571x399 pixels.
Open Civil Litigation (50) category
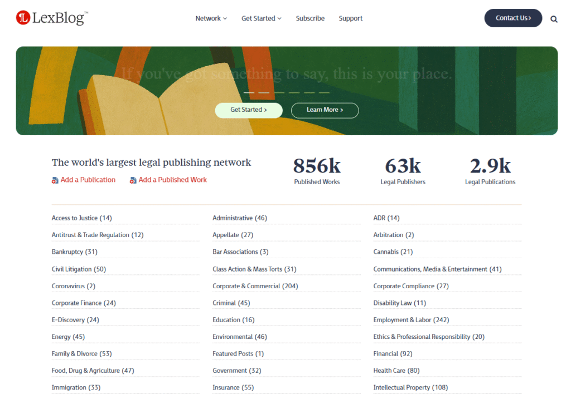(x=79, y=269)
